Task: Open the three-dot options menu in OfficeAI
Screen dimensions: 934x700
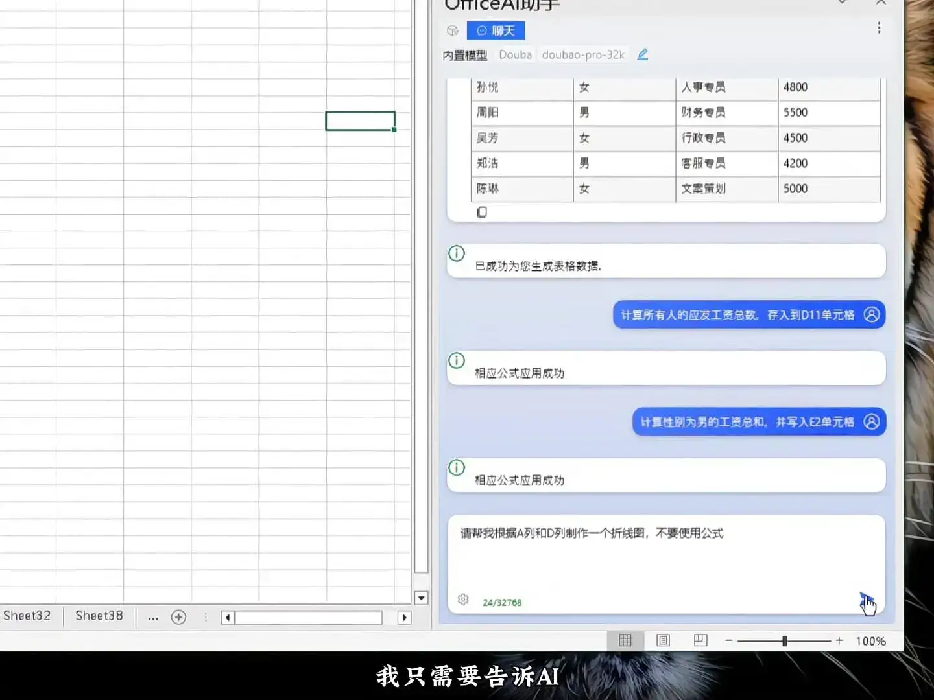Action: click(x=879, y=28)
